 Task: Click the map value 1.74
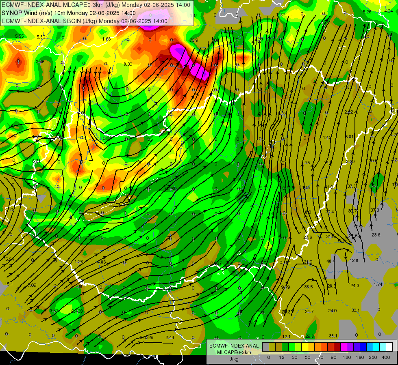coord(378,284)
